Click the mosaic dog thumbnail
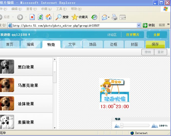Image resolution: width=171 pixels, height=136 pixels. [x=7, y=85]
